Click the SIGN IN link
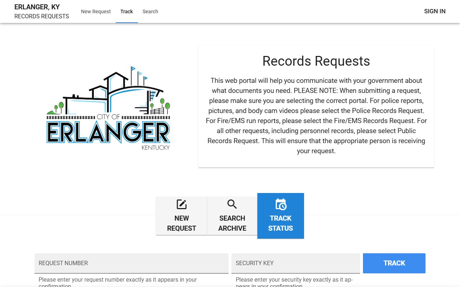This screenshot has width=460, height=287. (435, 11)
